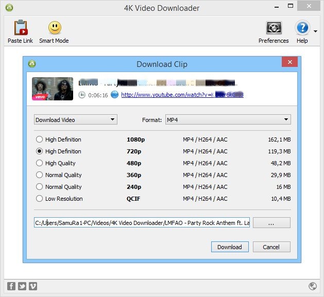Click the 16 MB size text
Viewport: 324px width, 297px height.
click(x=283, y=187)
